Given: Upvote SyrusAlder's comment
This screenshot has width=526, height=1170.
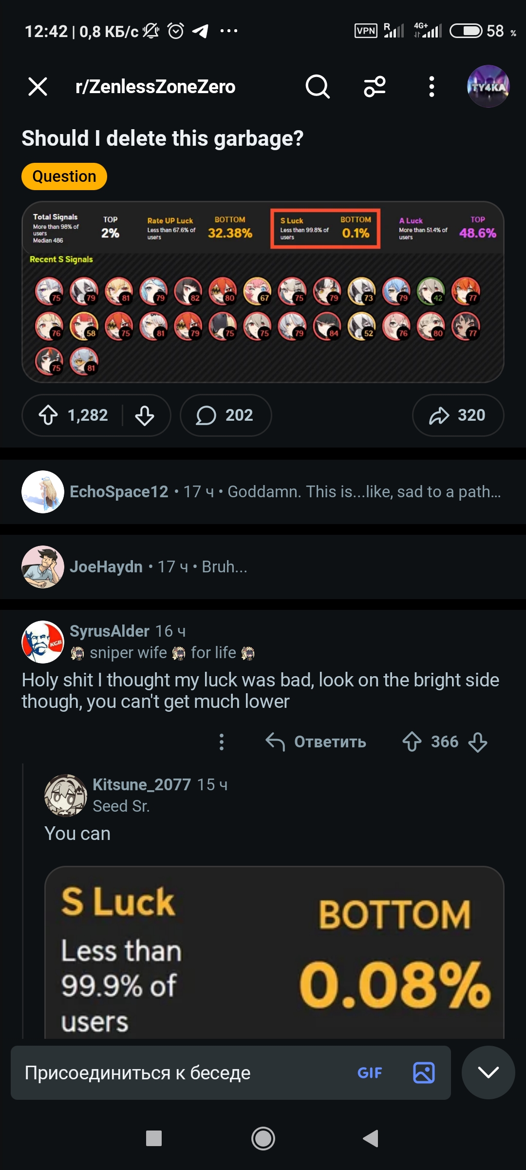Looking at the screenshot, I should (x=412, y=742).
